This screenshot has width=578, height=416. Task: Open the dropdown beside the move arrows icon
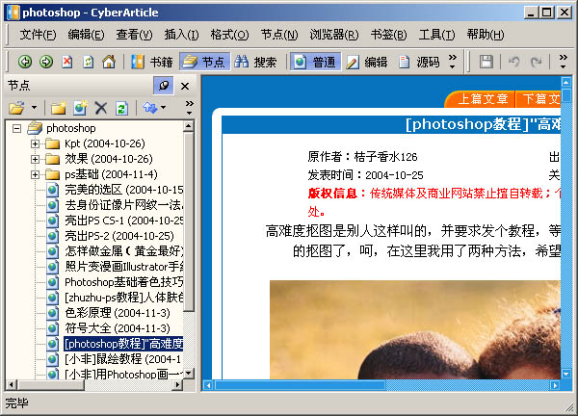point(163,108)
